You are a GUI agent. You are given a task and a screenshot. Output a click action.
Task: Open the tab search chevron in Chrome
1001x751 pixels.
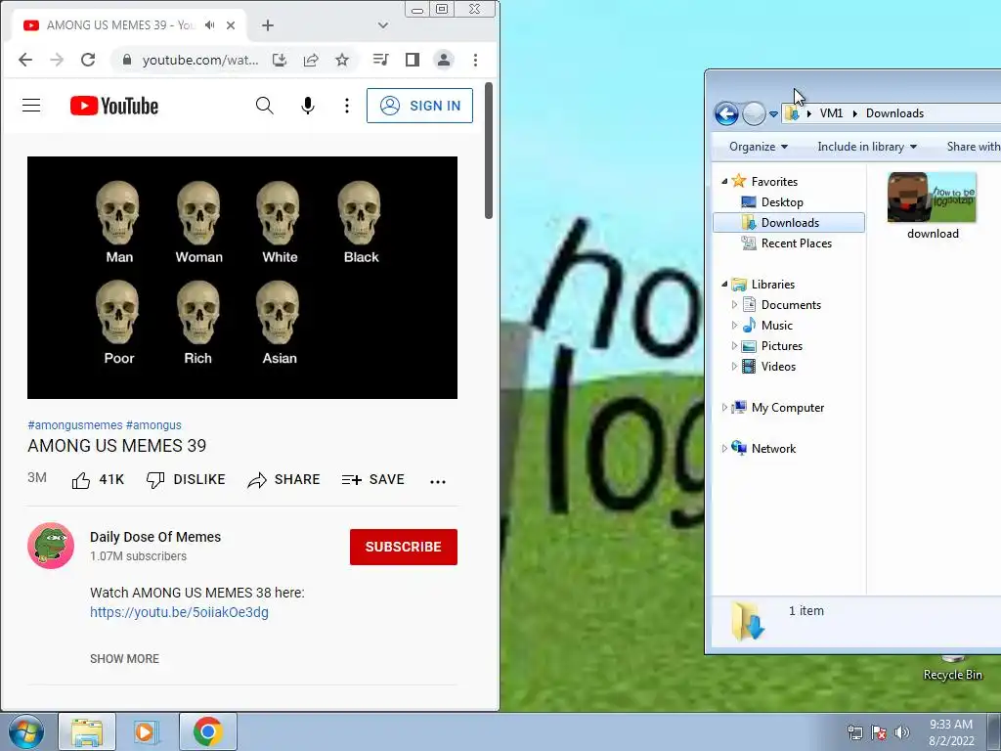click(x=383, y=25)
